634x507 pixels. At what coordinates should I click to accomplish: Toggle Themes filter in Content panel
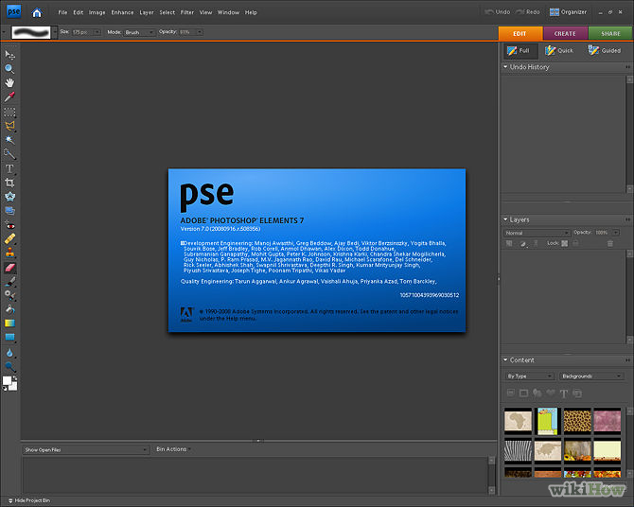pyautogui.click(x=577, y=393)
